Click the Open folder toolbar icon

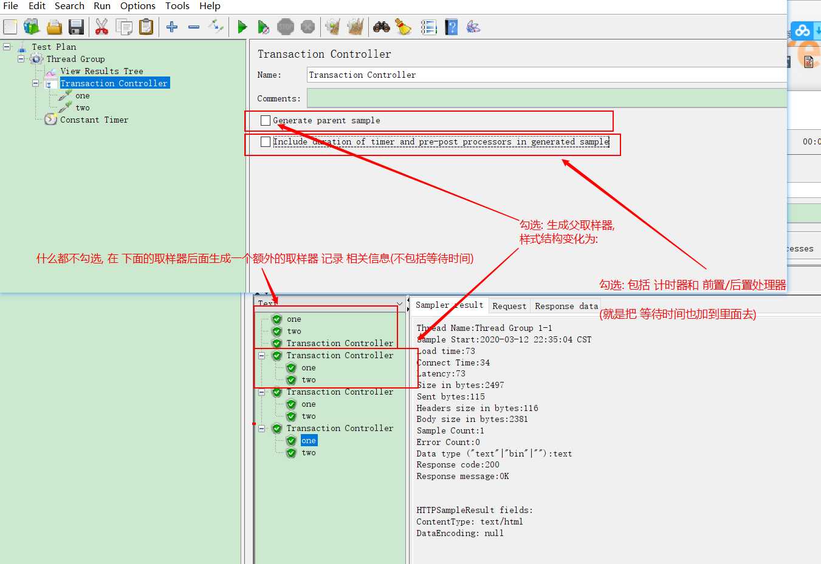pos(55,27)
